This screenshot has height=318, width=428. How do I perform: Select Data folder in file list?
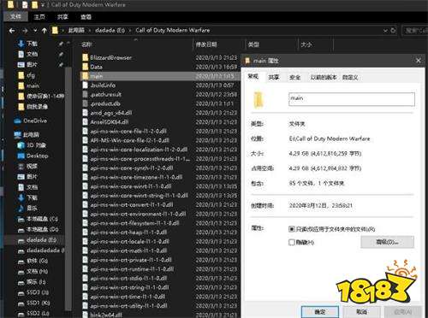pyautogui.click(x=92, y=67)
